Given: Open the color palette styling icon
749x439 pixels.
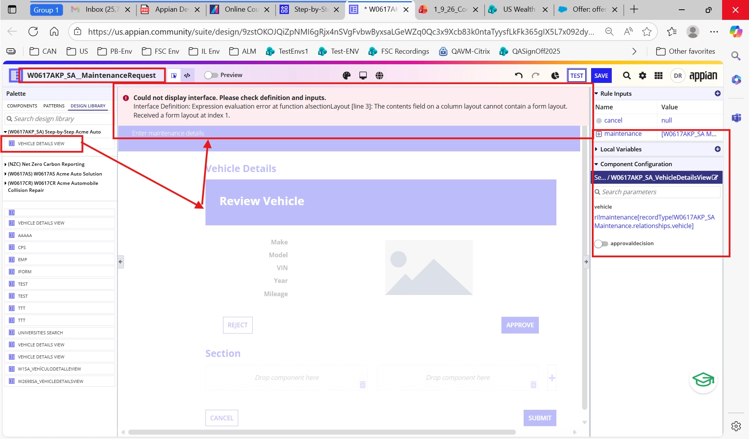Looking at the screenshot, I should (x=347, y=76).
